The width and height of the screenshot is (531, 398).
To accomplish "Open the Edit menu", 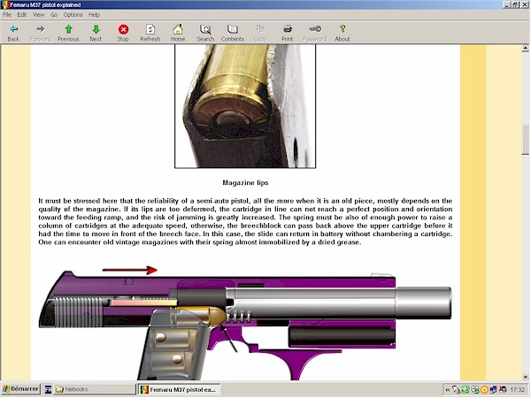I will pyautogui.click(x=22, y=14).
